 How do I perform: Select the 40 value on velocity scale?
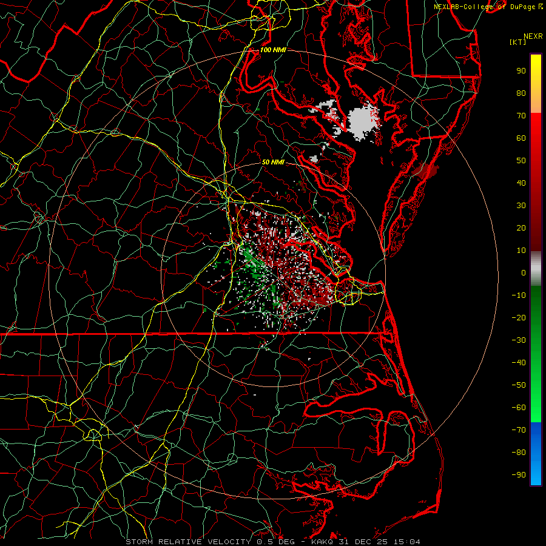521,183
